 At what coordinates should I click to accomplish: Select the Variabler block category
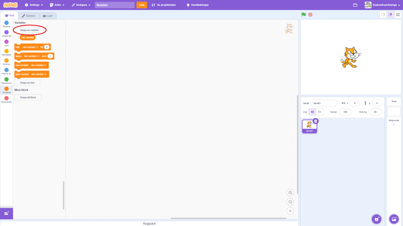(6, 90)
